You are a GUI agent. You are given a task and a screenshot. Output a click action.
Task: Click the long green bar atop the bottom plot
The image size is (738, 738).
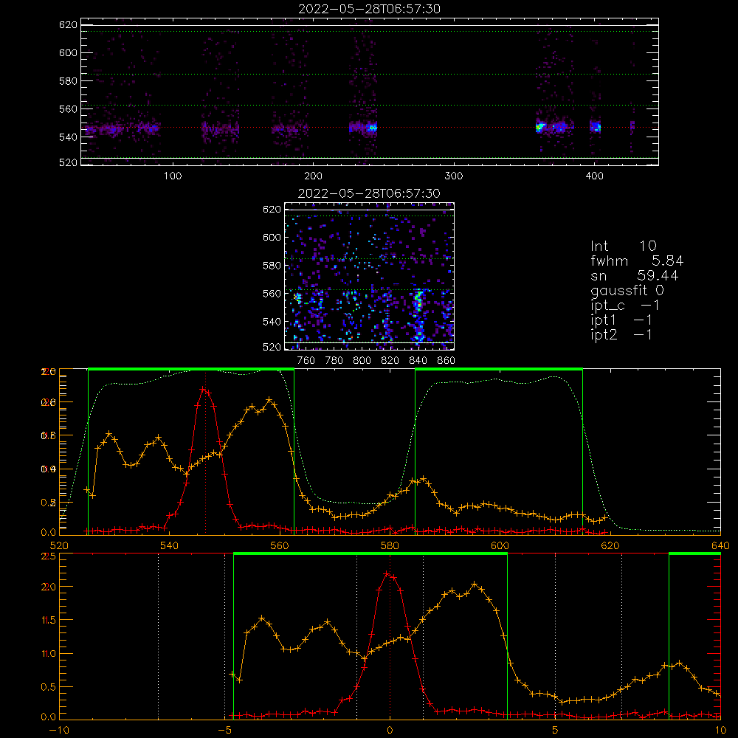coord(370,554)
